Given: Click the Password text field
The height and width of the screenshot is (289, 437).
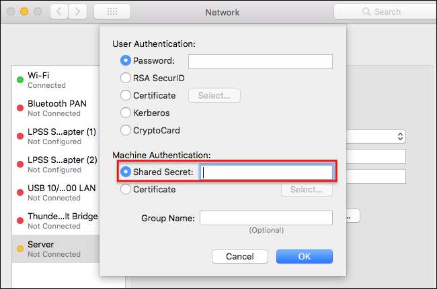Looking at the screenshot, I should click(260, 62).
